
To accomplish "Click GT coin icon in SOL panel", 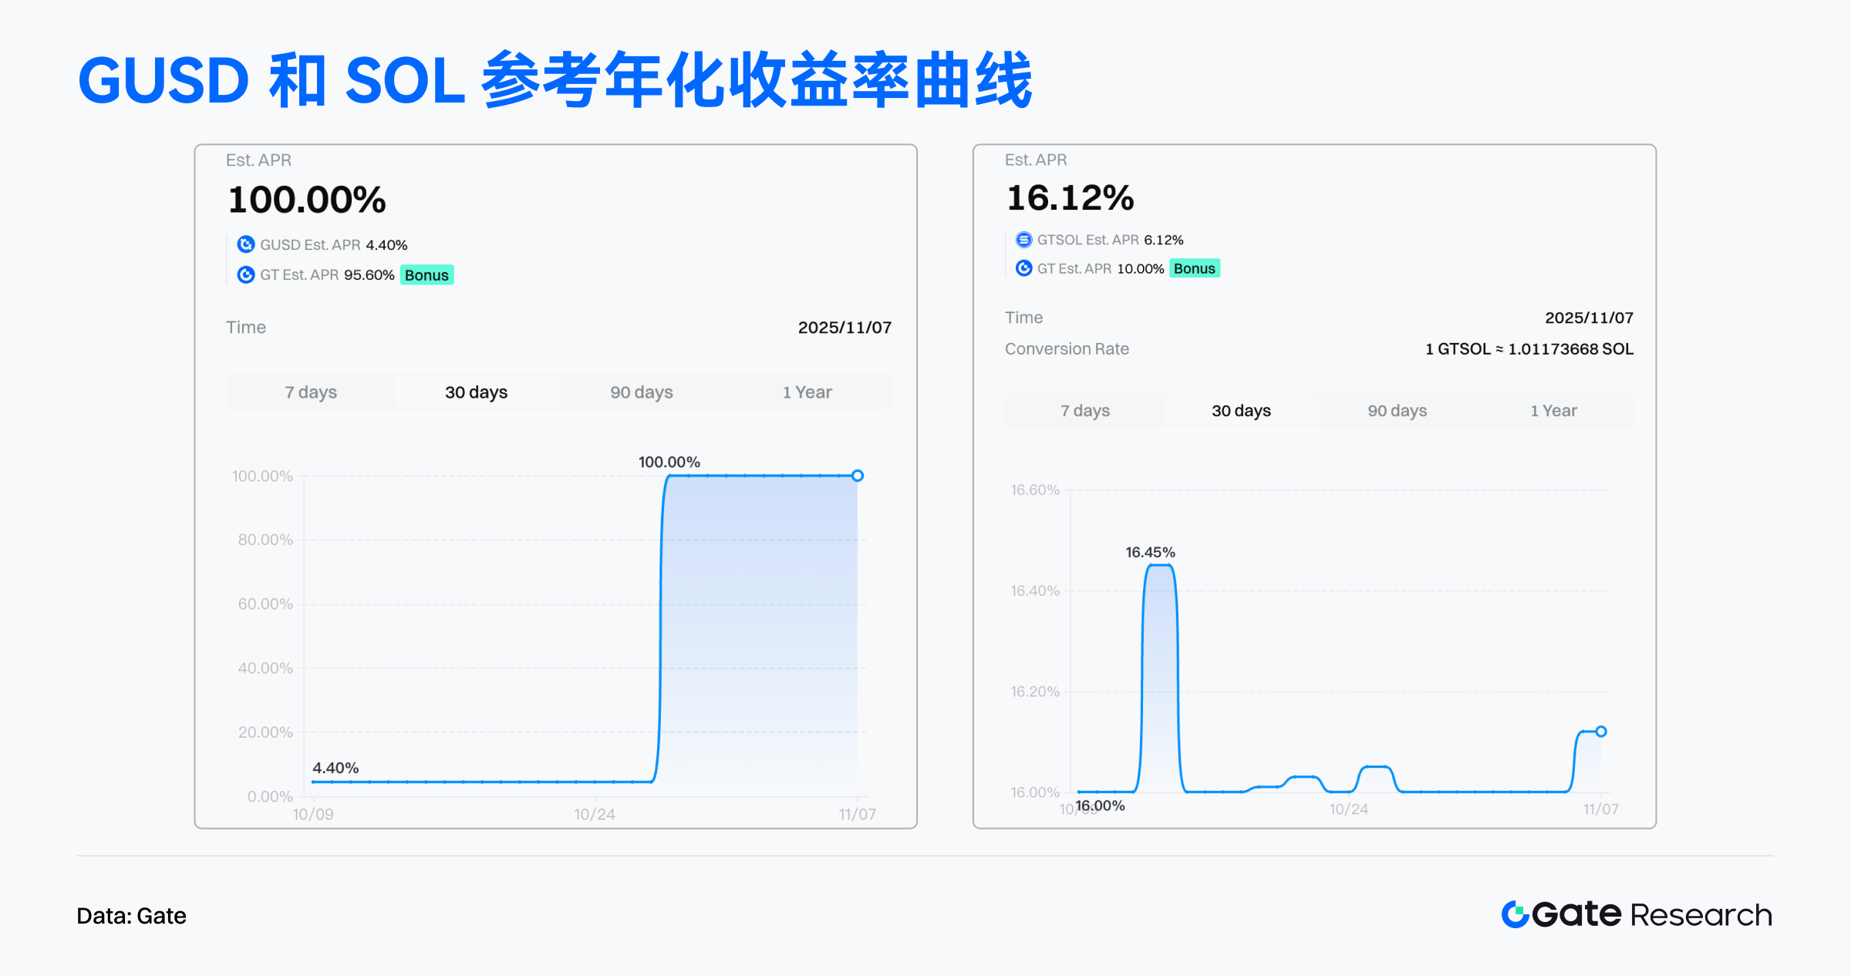I will click(1023, 268).
